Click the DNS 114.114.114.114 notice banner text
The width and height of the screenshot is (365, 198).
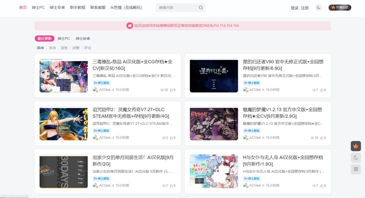click(186, 26)
